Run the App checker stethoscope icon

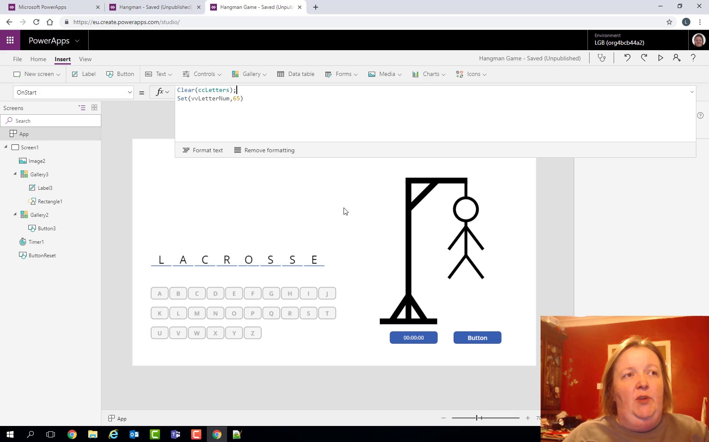click(602, 58)
